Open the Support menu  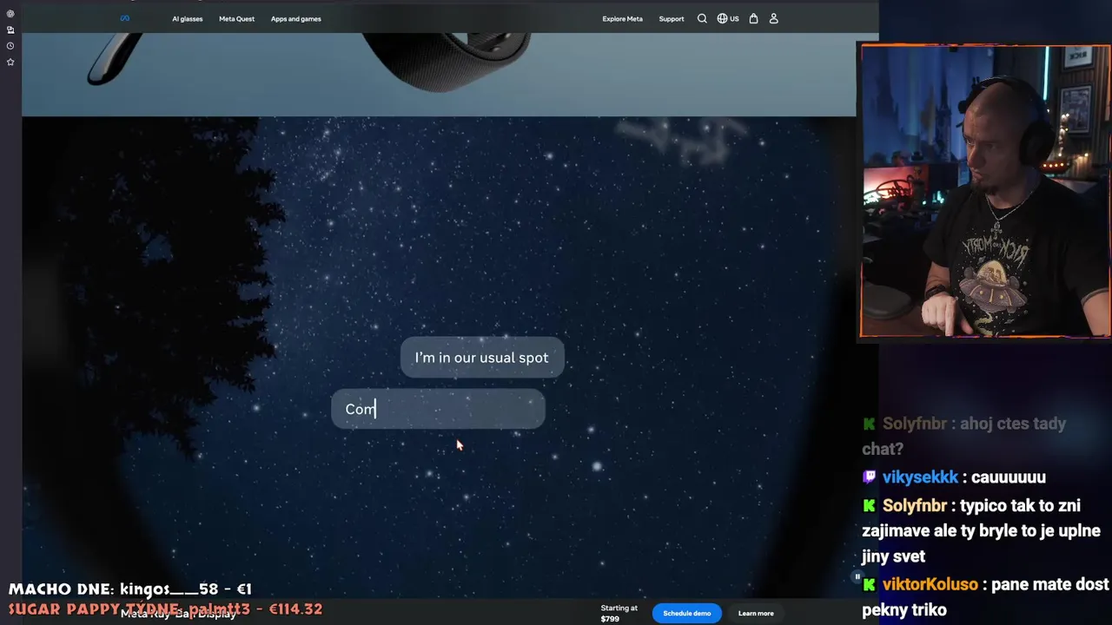pos(672,18)
